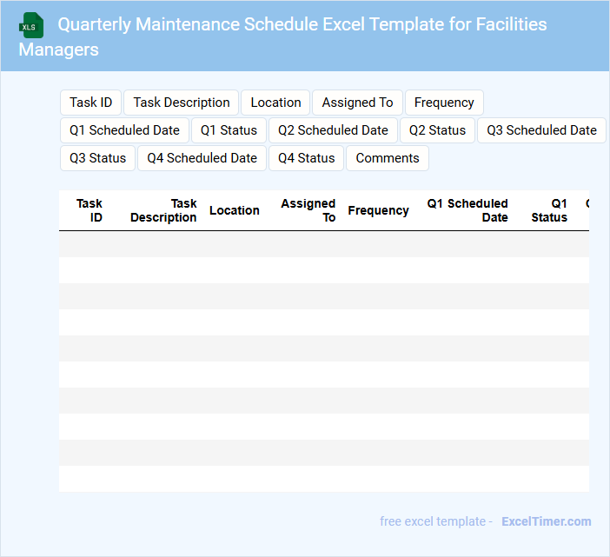This screenshot has height=557, width=610.
Task: Choose the Q3 Scheduled Date tag
Action: pyautogui.click(x=541, y=130)
